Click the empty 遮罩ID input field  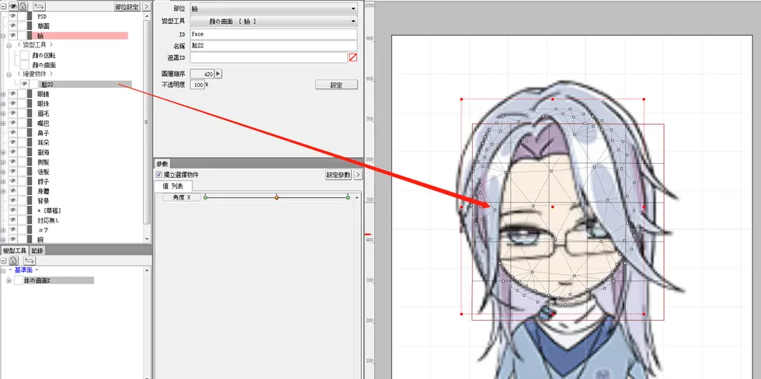(x=269, y=57)
